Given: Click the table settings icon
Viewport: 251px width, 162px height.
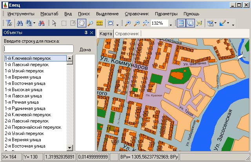Looking at the screenshot, I should (x=210, y=23).
